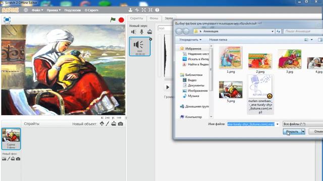Paint a new backdrop brush icon

9,159
